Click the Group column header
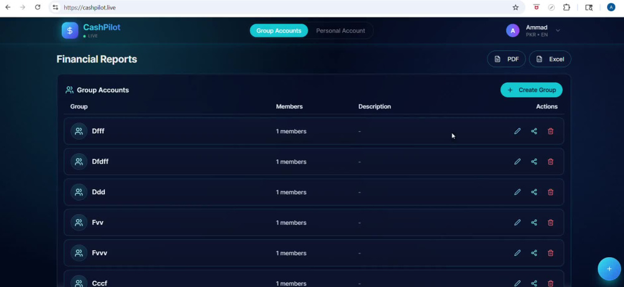This screenshot has width=624, height=287. tap(79, 106)
